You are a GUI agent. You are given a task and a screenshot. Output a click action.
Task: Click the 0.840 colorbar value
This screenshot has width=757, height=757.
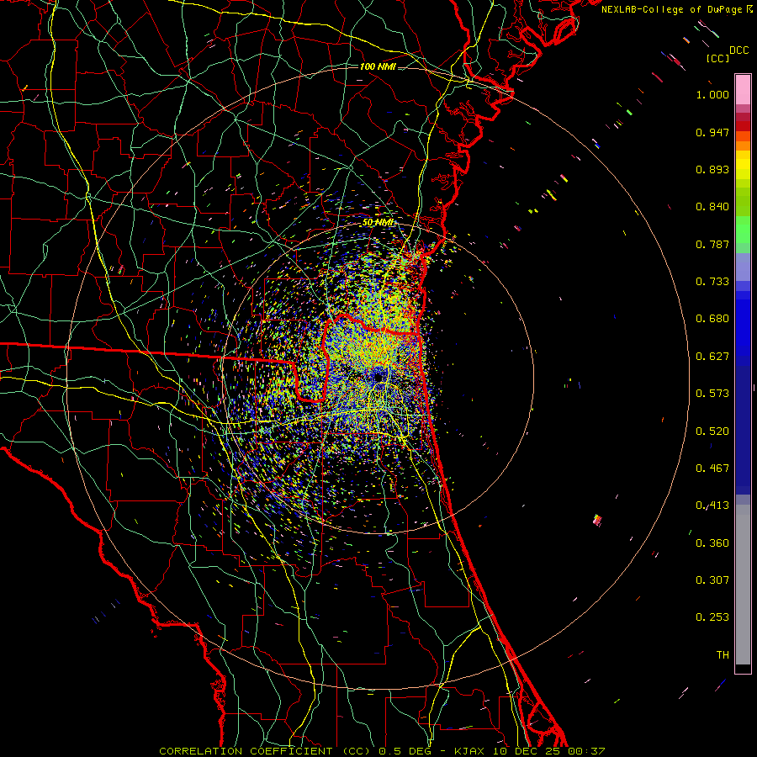[712, 207]
